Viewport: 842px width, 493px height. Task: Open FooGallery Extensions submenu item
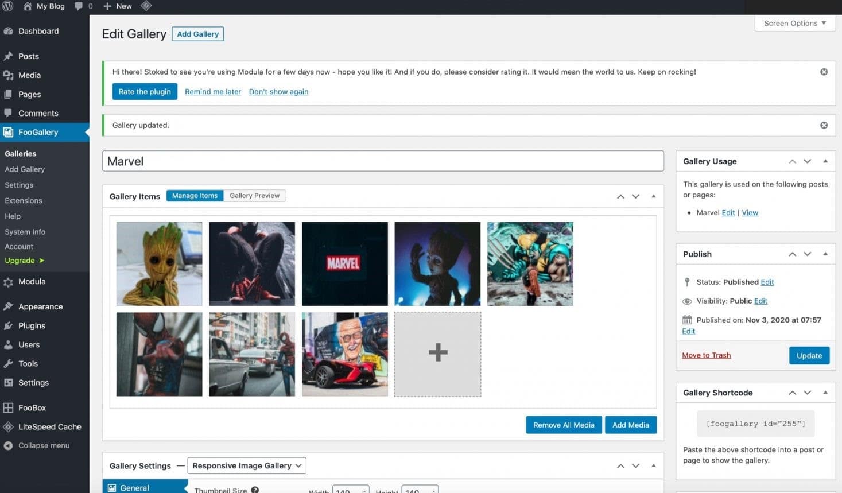(x=24, y=200)
